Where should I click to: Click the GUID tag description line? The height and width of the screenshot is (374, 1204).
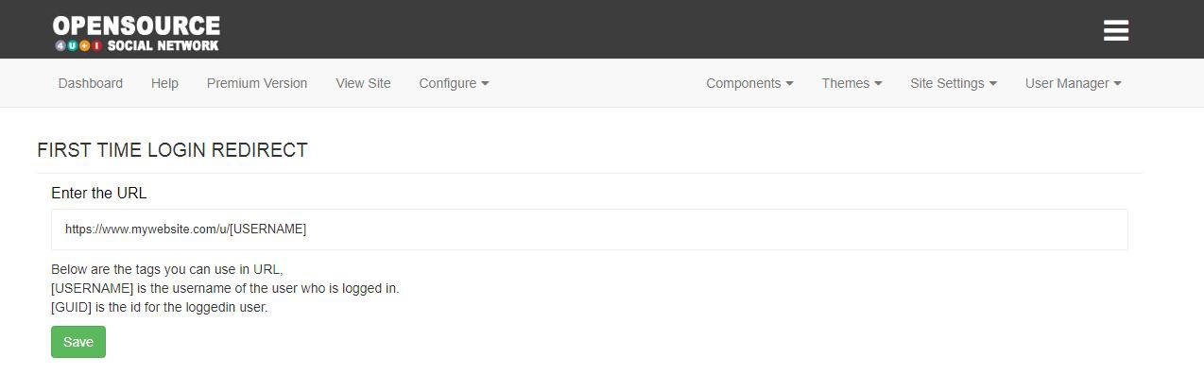coord(160,307)
